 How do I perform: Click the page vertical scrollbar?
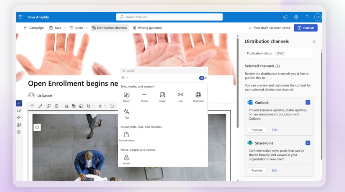[238, 83]
